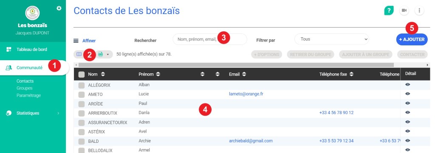Viewport: 435px width, 153px height.
Task: Sort contacts by Nom column arrows
Action: tap(103, 74)
